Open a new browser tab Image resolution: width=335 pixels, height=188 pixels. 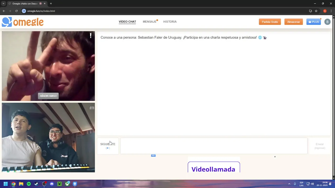click(x=51, y=4)
